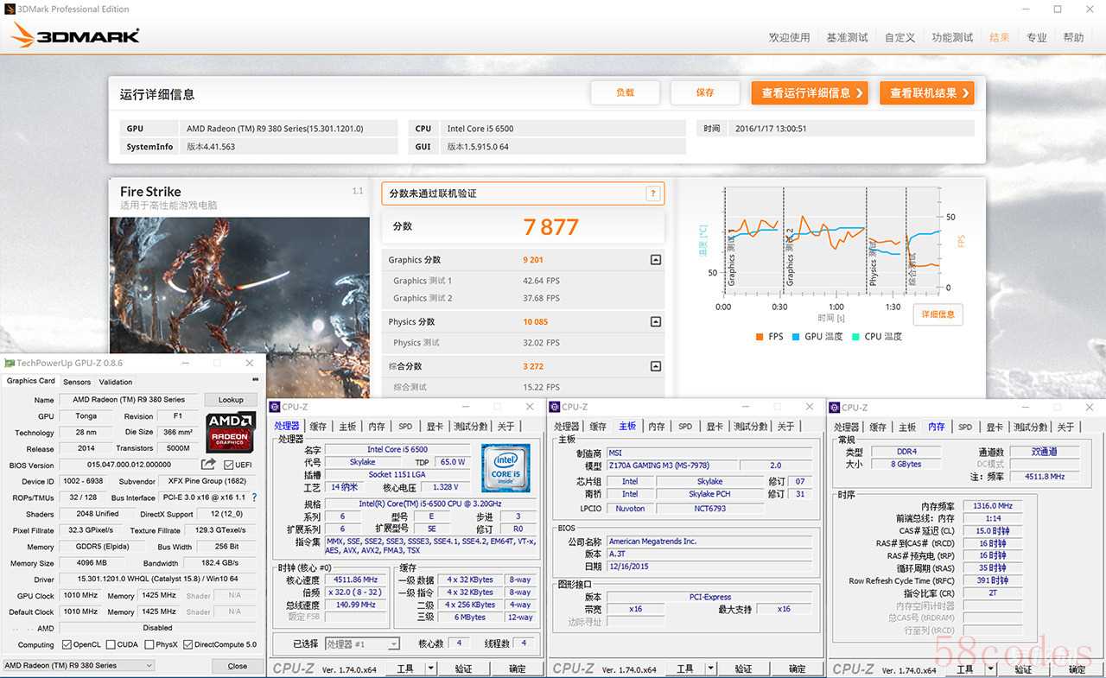Click the blue question mark beside Bus Interface
The width and height of the screenshot is (1106, 678).
[x=255, y=497]
